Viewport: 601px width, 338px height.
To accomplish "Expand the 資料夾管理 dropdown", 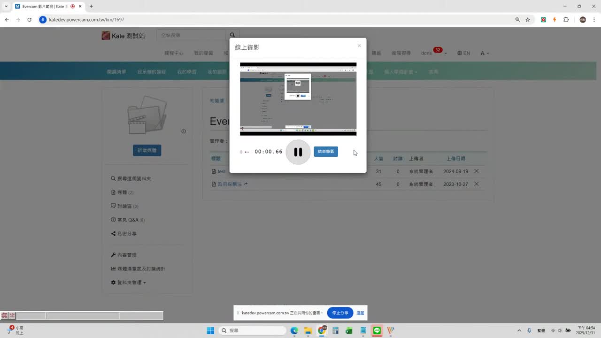I will click(127, 282).
